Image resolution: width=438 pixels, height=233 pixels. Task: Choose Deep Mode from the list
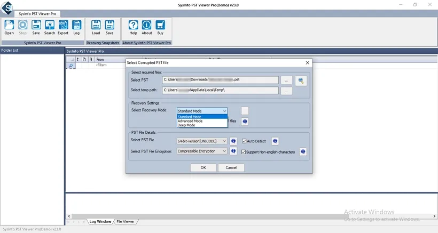pos(202,125)
